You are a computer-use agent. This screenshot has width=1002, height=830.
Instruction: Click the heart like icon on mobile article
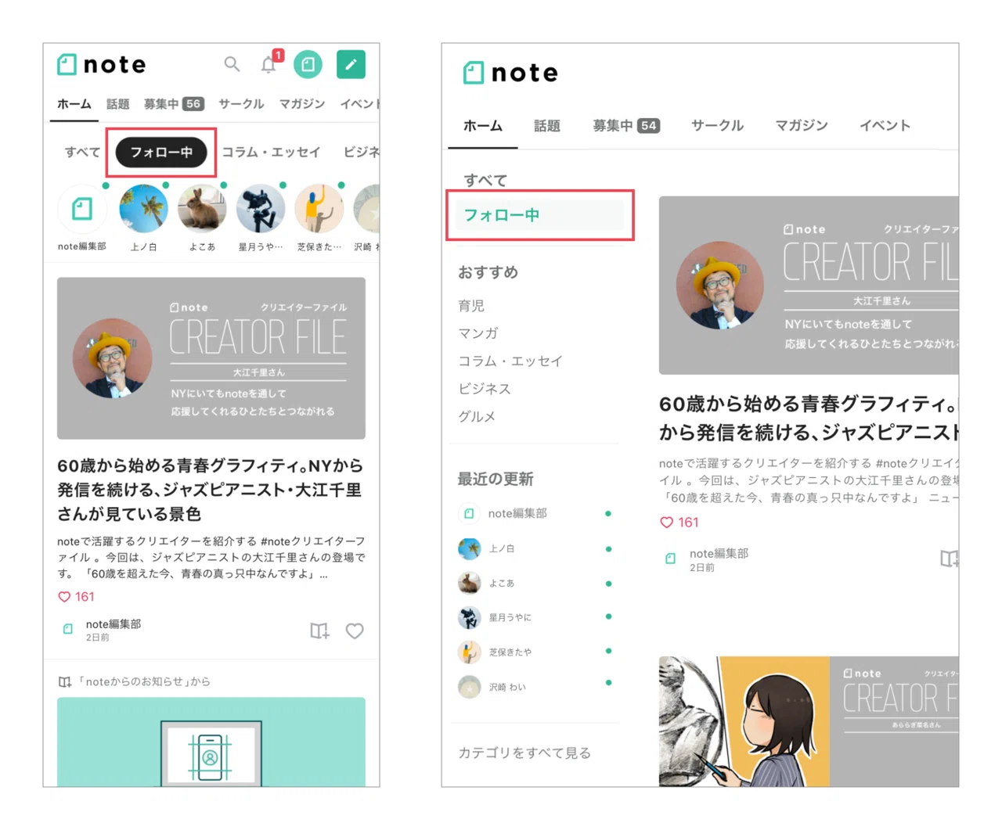click(x=355, y=631)
